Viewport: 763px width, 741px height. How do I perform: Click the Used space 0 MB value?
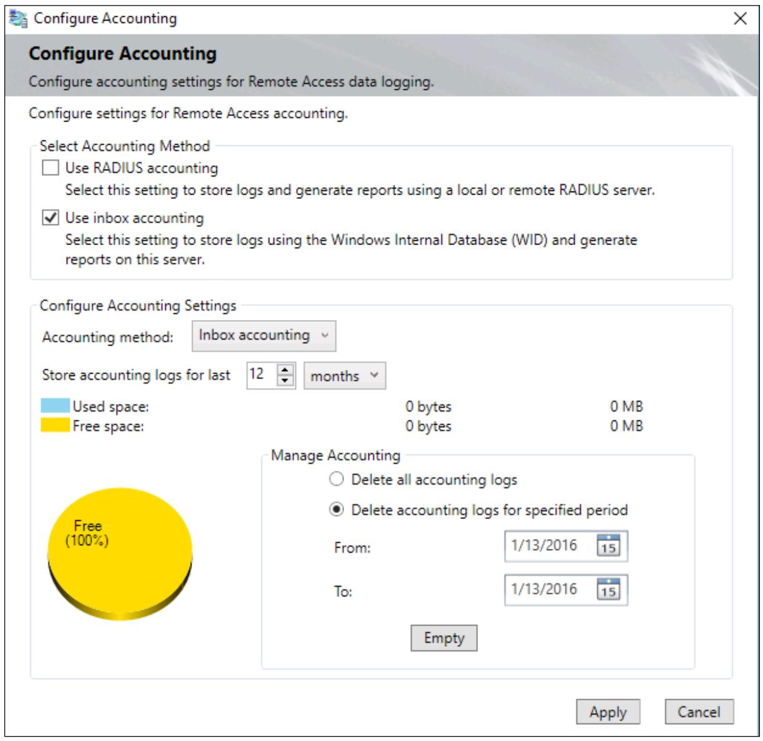coord(626,407)
